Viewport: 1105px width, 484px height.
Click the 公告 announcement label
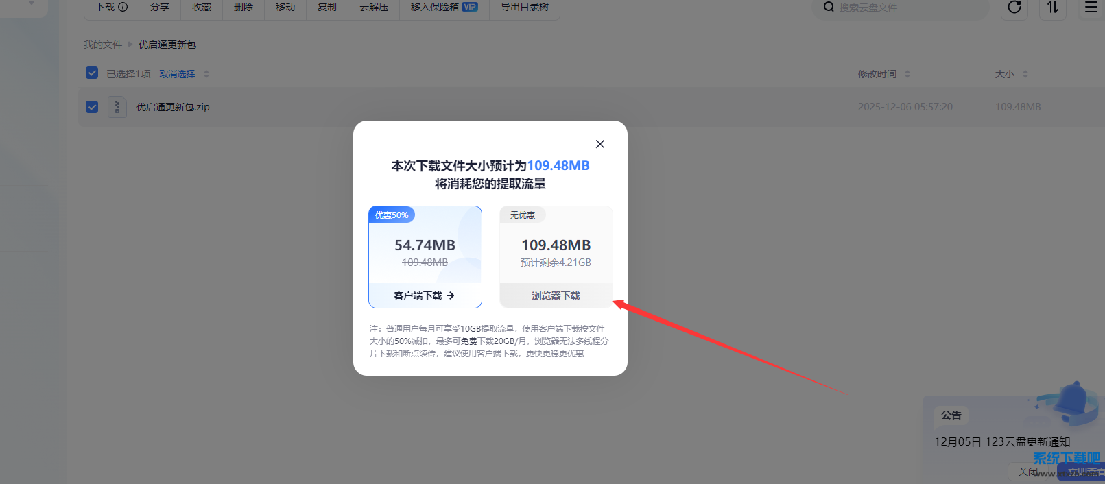pos(951,415)
